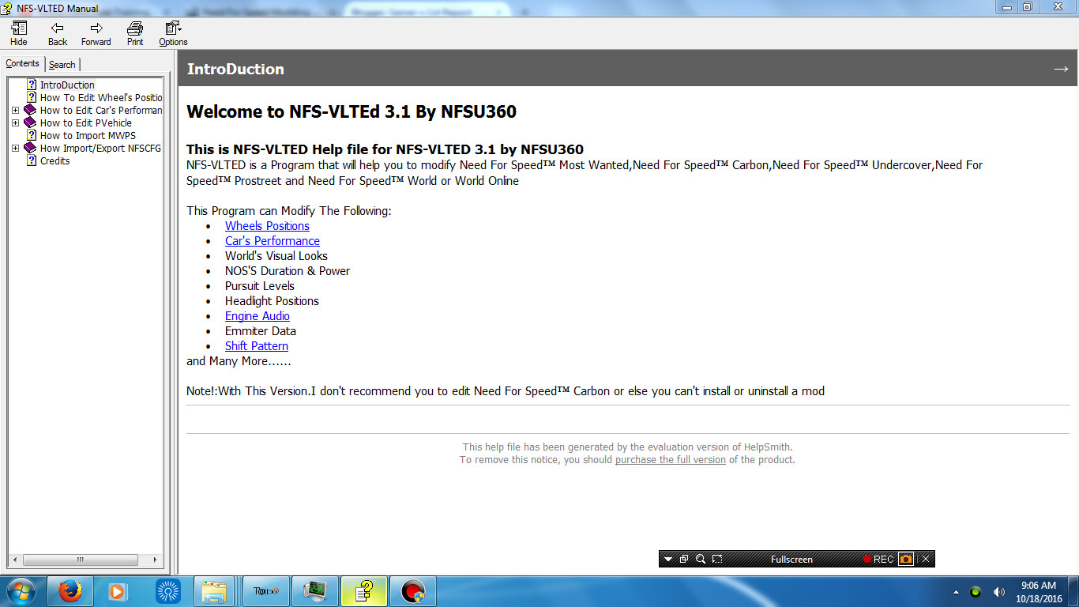
Task: Click the Forward navigation icon
Action: click(x=95, y=32)
